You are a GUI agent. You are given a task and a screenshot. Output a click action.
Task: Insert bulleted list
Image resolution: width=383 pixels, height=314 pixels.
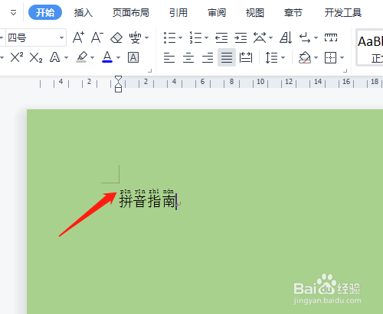pos(169,37)
